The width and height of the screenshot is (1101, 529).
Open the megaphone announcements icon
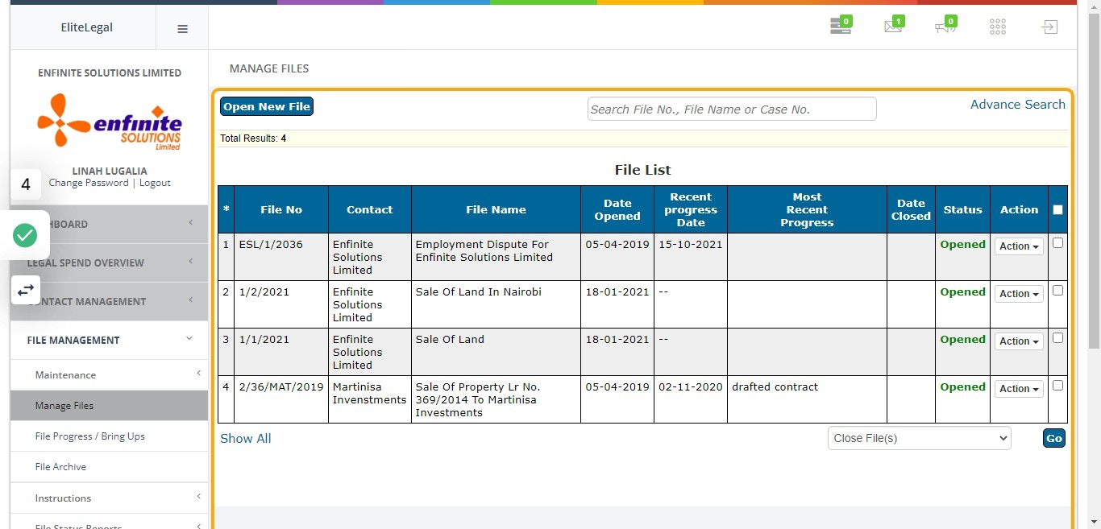click(x=945, y=26)
